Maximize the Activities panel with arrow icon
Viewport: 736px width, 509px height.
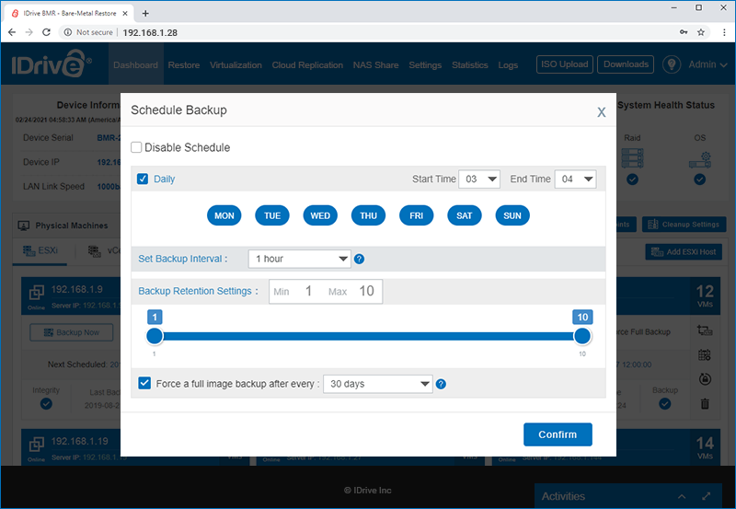(706, 496)
